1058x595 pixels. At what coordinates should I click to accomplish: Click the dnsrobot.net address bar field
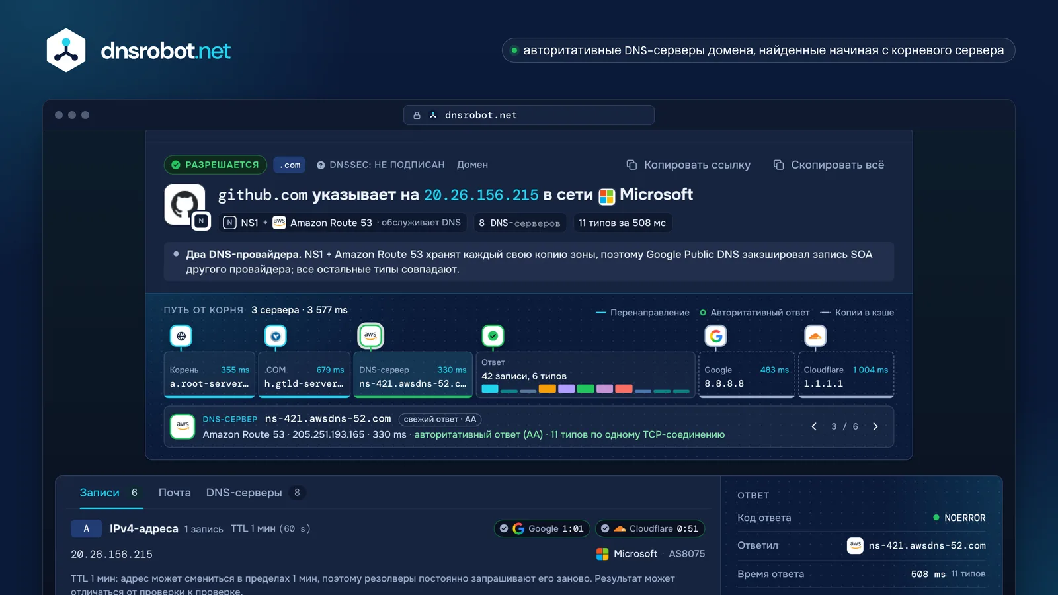pos(529,115)
